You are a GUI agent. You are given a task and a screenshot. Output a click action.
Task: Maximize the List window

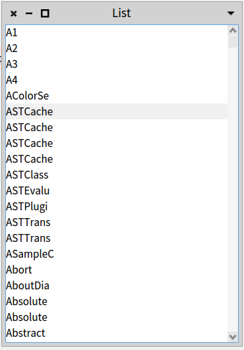pos(45,14)
